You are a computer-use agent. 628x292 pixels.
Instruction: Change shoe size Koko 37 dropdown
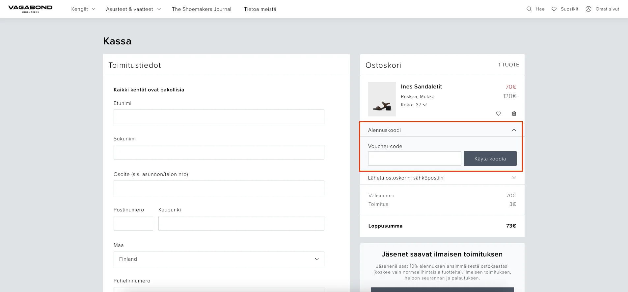(422, 105)
